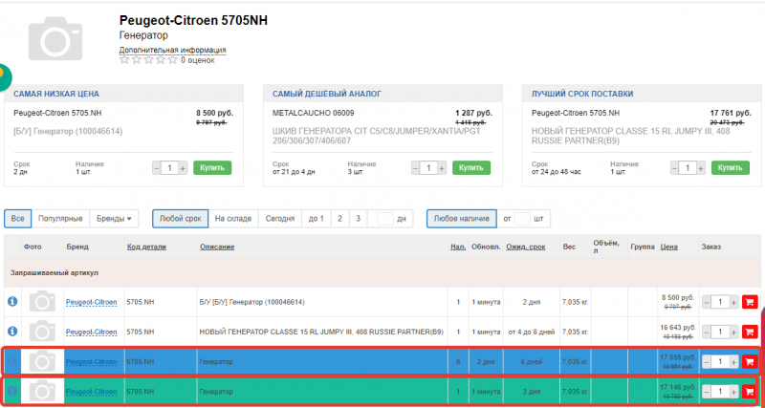Click Самая низкая цена card heading
Viewport: 765px width, 408px height.
tap(56, 94)
